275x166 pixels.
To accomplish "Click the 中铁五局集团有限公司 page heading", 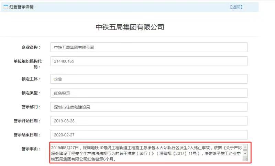I will click(x=130, y=27).
